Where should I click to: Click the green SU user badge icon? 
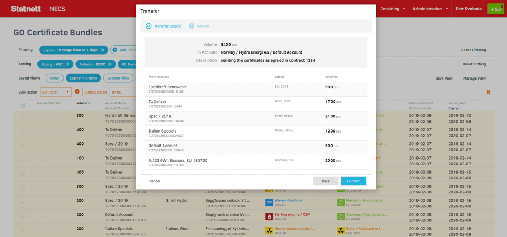(495, 9)
